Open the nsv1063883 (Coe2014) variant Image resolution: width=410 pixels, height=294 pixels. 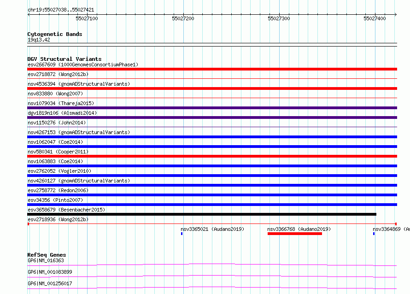pyautogui.click(x=55, y=161)
